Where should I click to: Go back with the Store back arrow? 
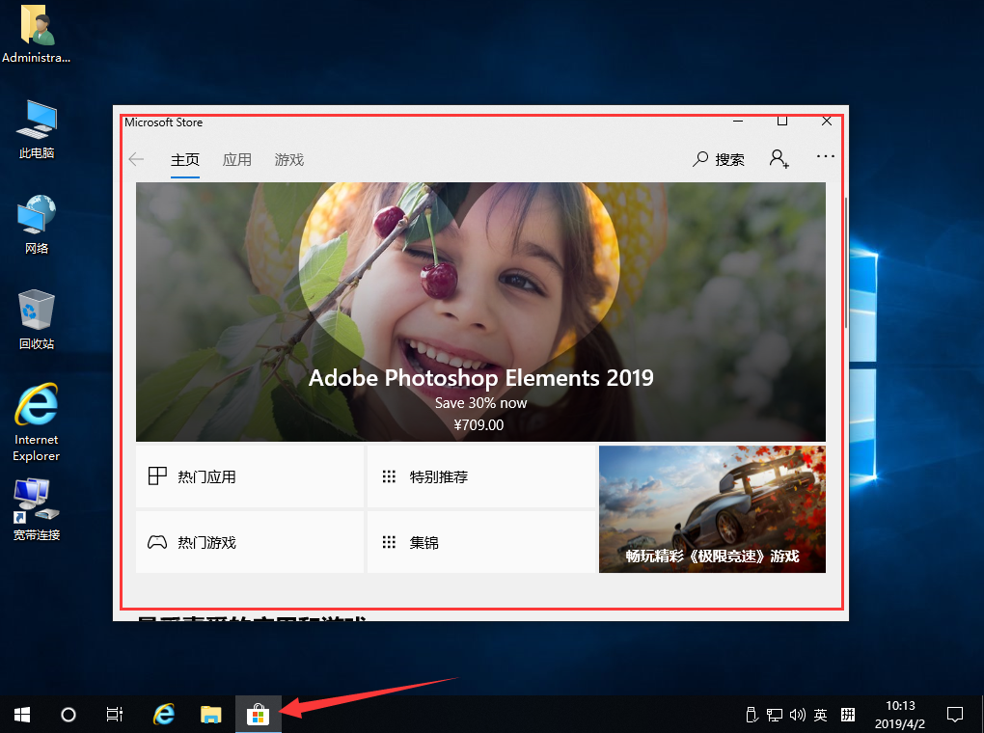coord(136,159)
